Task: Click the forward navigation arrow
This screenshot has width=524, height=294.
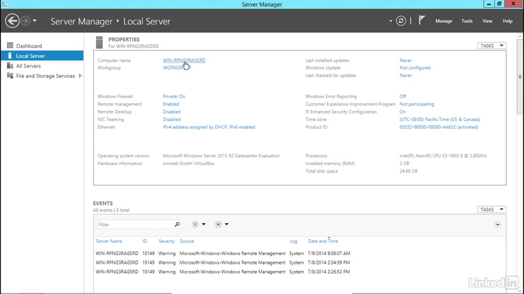Action: click(26, 21)
